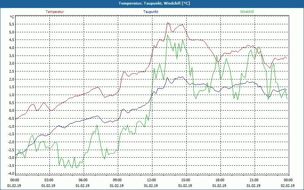Click the '00:00' label above date 02.02.19

point(288,180)
